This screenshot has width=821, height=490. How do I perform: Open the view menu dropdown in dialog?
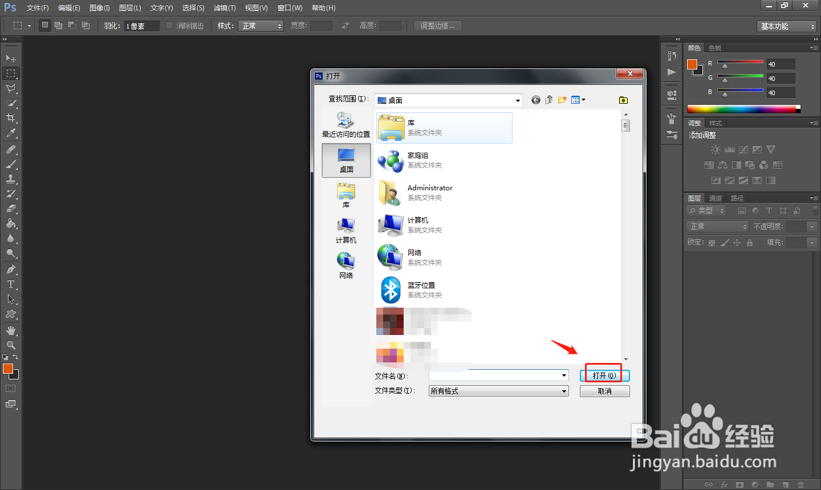pyautogui.click(x=579, y=100)
